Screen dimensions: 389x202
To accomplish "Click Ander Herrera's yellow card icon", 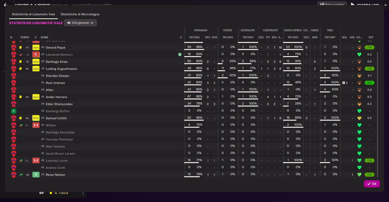I will tap(20, 97).
